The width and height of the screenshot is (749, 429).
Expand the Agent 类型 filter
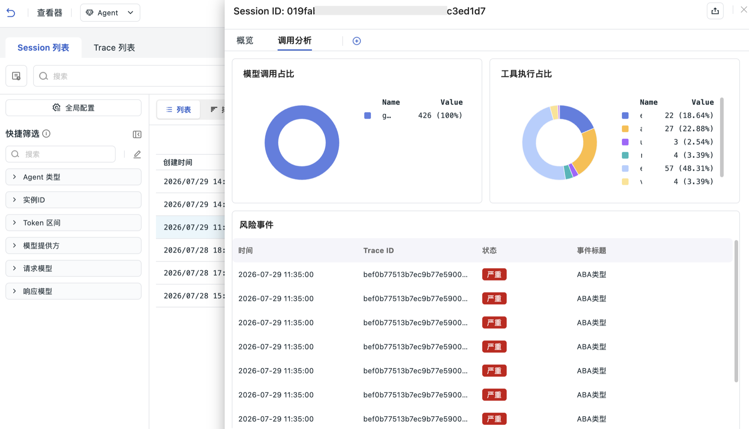73,177
